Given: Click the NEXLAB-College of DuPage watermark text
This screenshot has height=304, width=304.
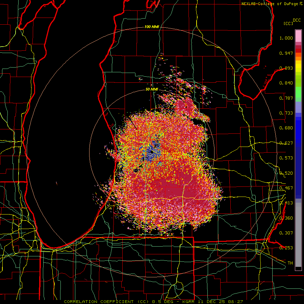Looking at the screenshot, I should pyautogui.click(x=272, y=4).
